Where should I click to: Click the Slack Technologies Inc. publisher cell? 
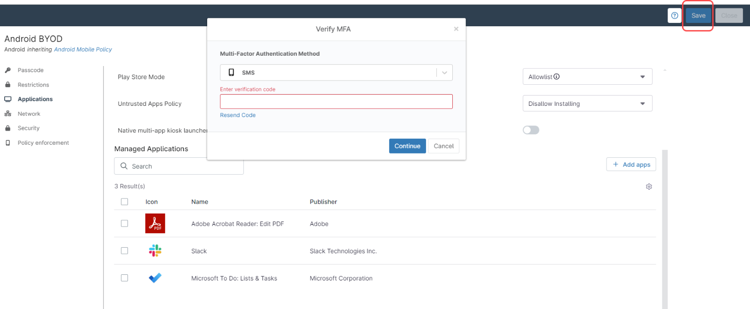(343, 251)
